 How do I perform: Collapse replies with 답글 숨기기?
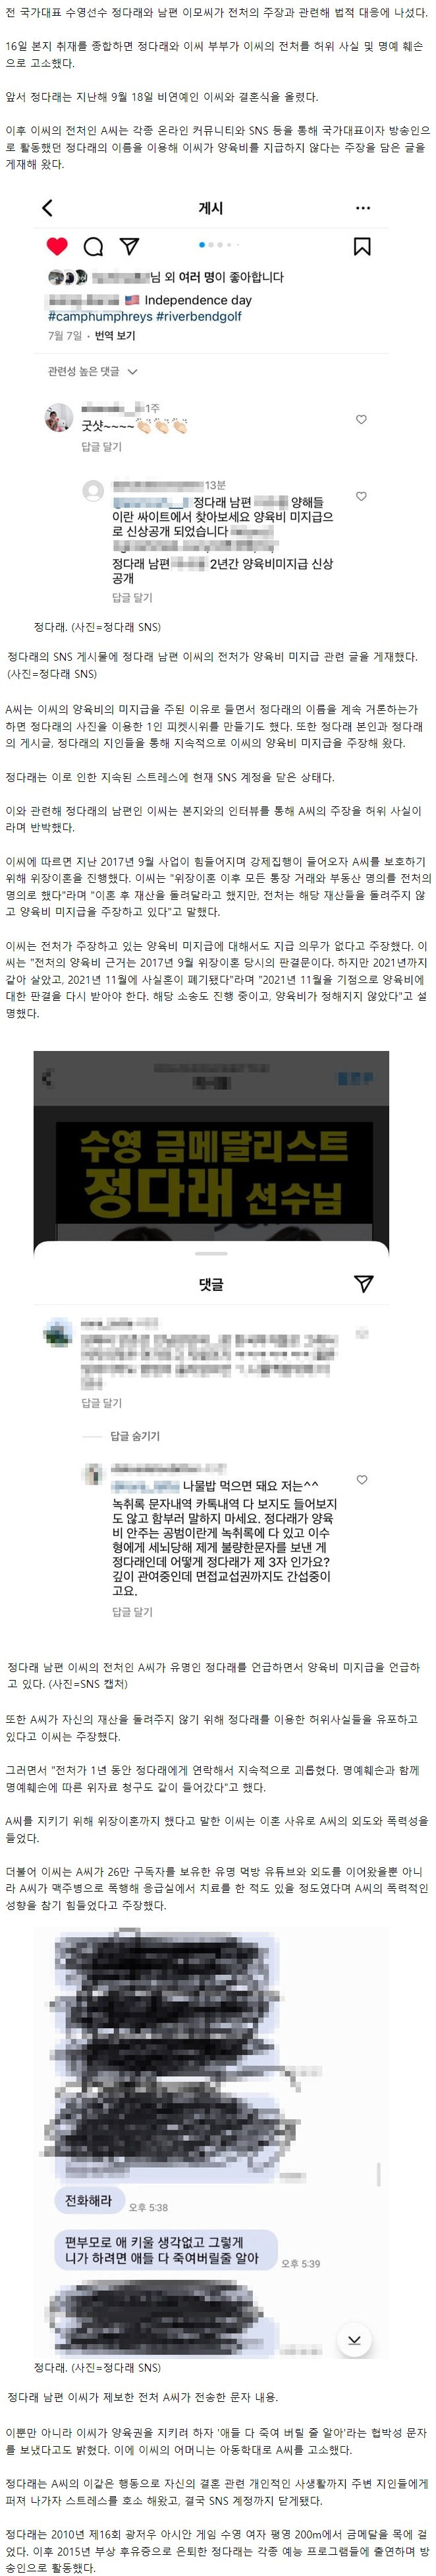(135, 1436)
